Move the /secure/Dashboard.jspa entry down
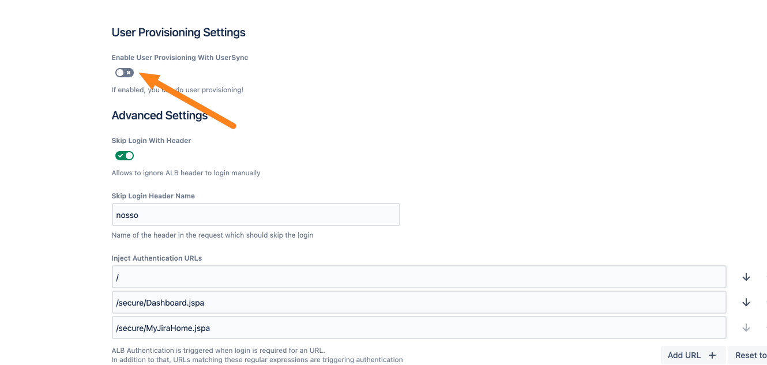 746,302
